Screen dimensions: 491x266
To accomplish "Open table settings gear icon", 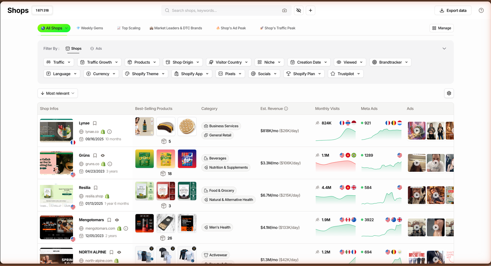I will [x=449, y=93].
